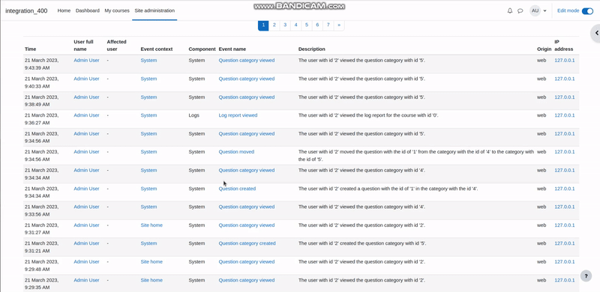This screenshot has width=600, height=292.
Task: Open System context link in Question moved row
Action: (x=148, y=152)
